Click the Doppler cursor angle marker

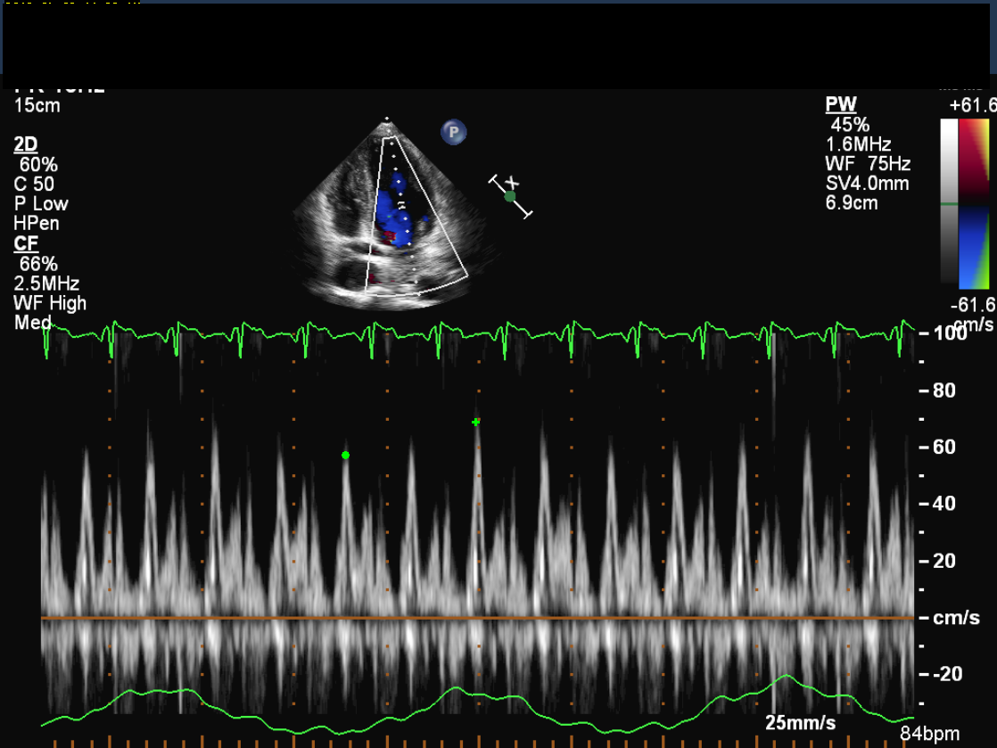(x=510, y=196)
